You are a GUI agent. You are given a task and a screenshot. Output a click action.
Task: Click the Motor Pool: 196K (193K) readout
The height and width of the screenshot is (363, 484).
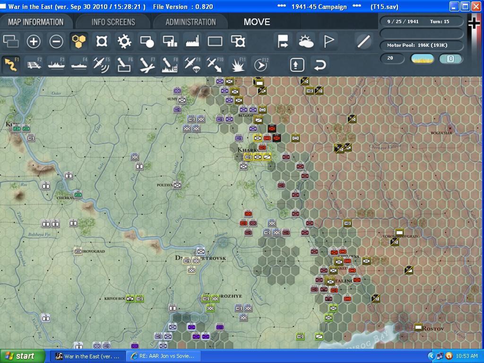417,45
